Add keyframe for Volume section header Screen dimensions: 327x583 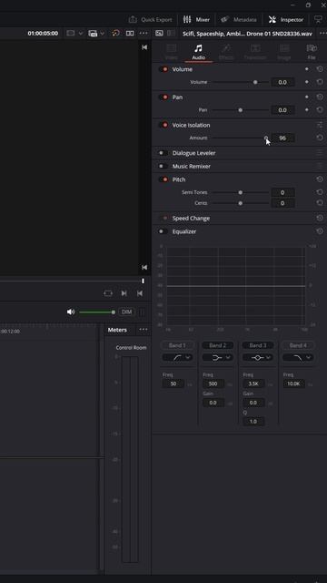pyautogui.click(x=307, y=69)
